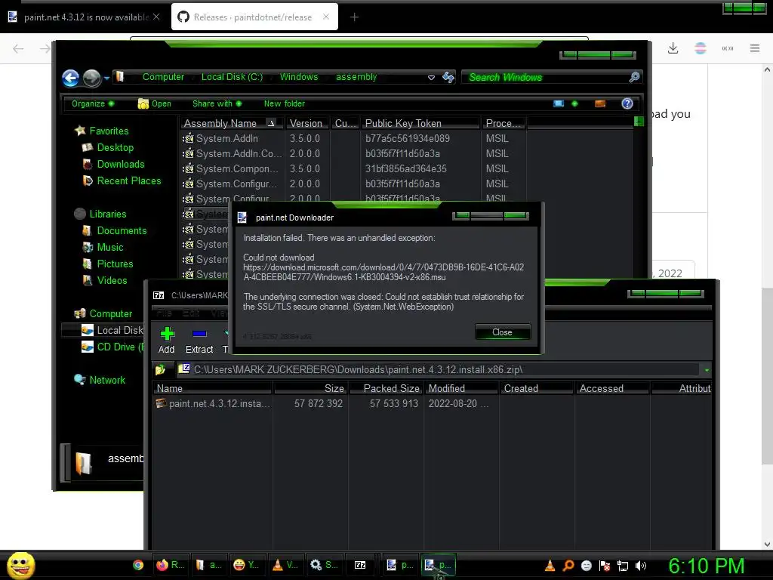The image size is (773, 580).
Task: Open the Share with dropdown
Action: [217, 103]
